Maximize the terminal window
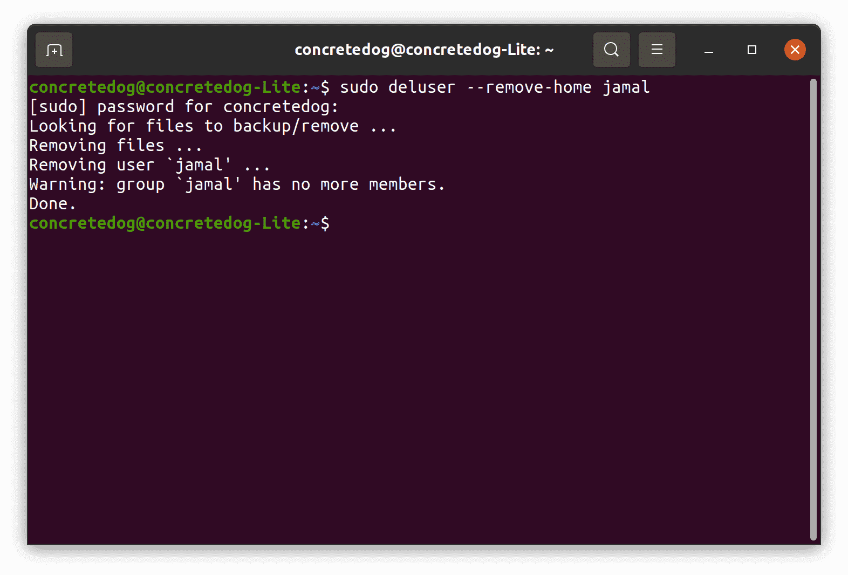 [752, 50]
